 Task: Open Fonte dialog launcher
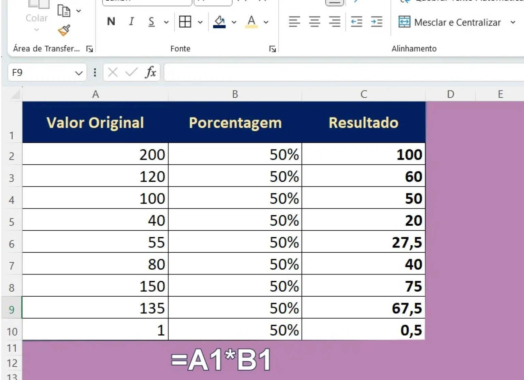(272, 49)
